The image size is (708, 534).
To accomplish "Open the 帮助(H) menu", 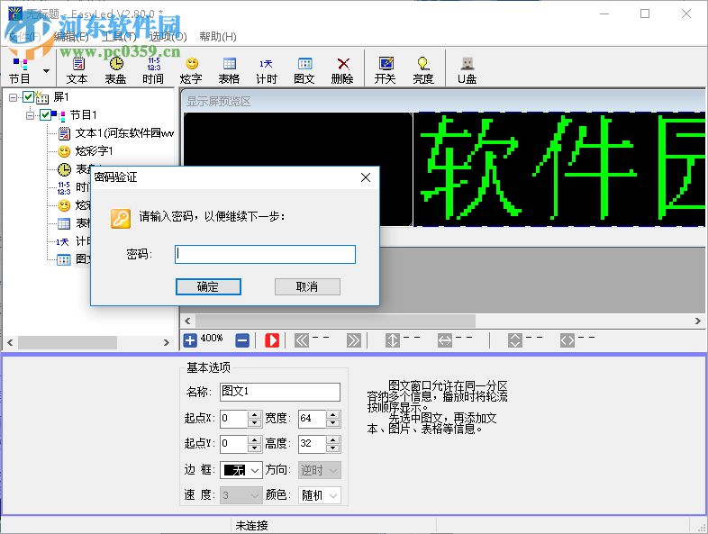I will pyautogui.click(x=218, y=37).
